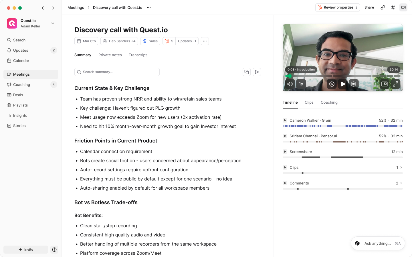Screen dimensions: 412x257
Task: Skip video forward 10 seconds
Action: click(x=354, y=84)
